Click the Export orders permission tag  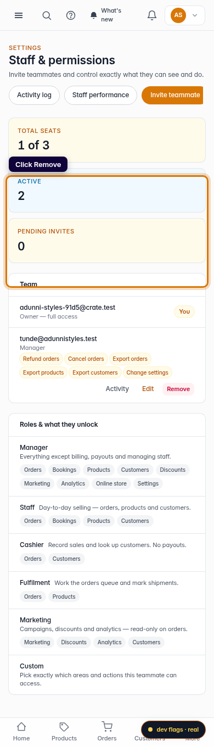coord(130,359)
